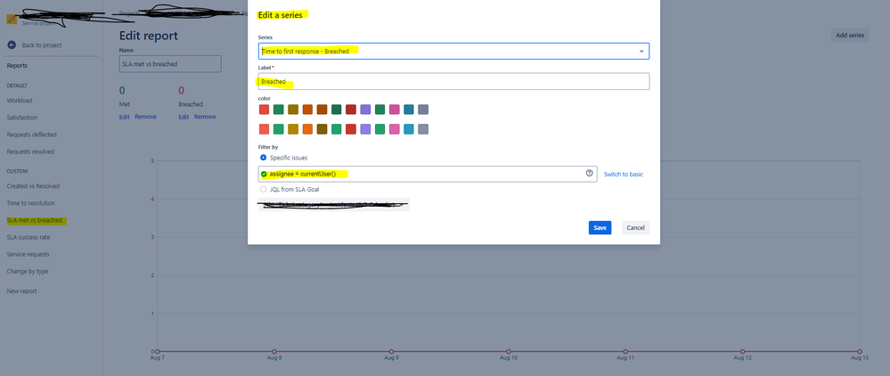Open the Created vs Resolved report
The image size is (890, 376).
33,185
